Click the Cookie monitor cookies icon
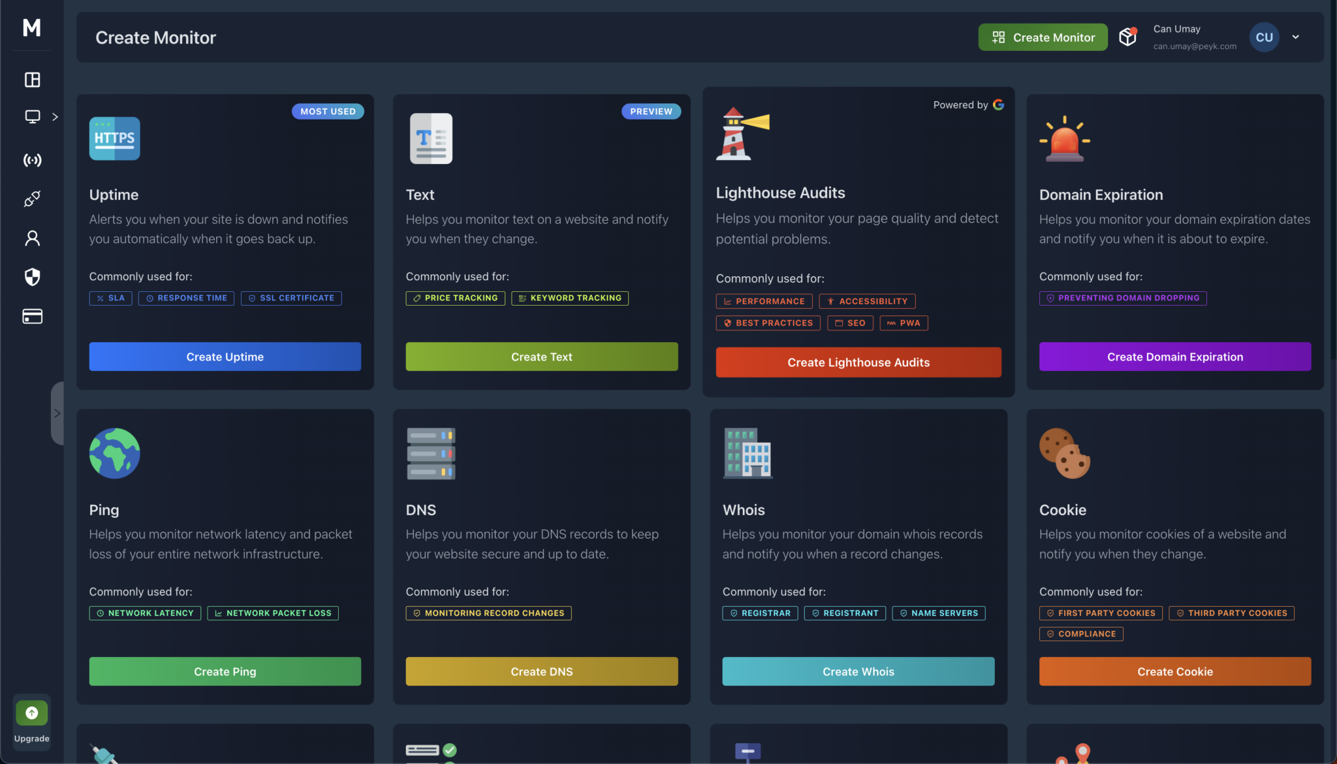 (1065, 453)
